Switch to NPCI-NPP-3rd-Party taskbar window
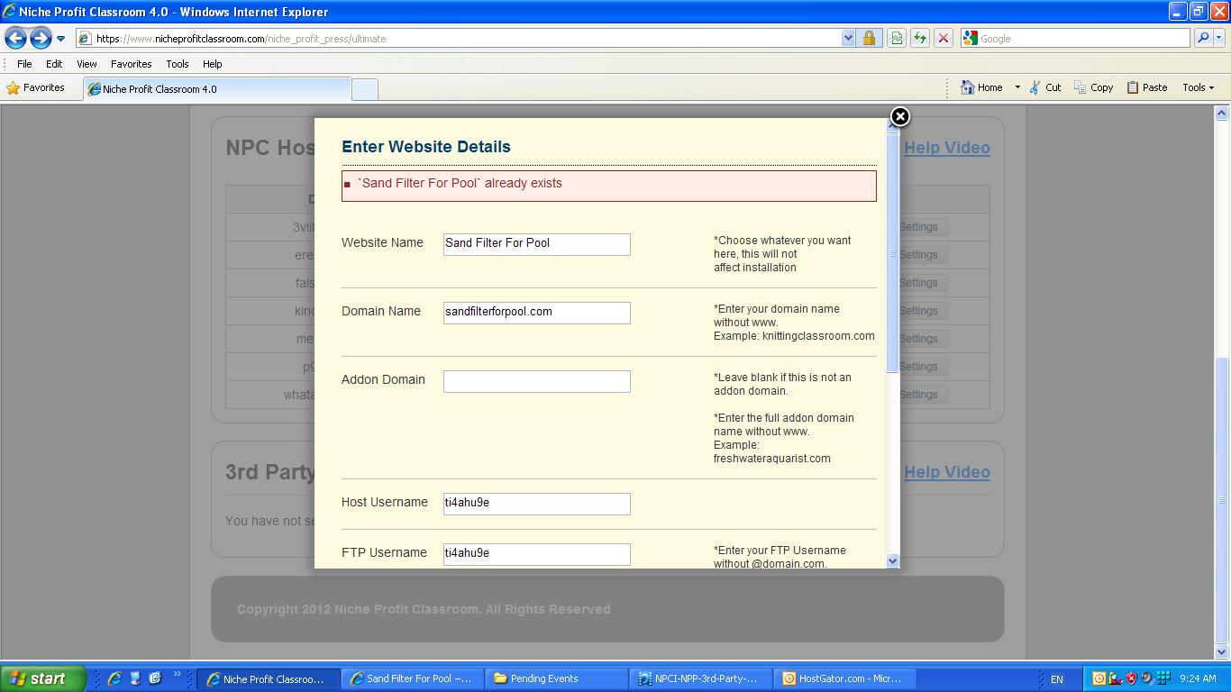Image resolution: width=1231 pixels, height=692 pixels. click(700, 678)
